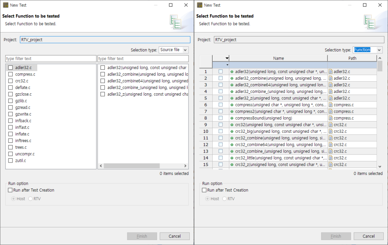Click green dot icon of compressBound function
This screenshot has width=388, height=245.
[x=232, y=118]
